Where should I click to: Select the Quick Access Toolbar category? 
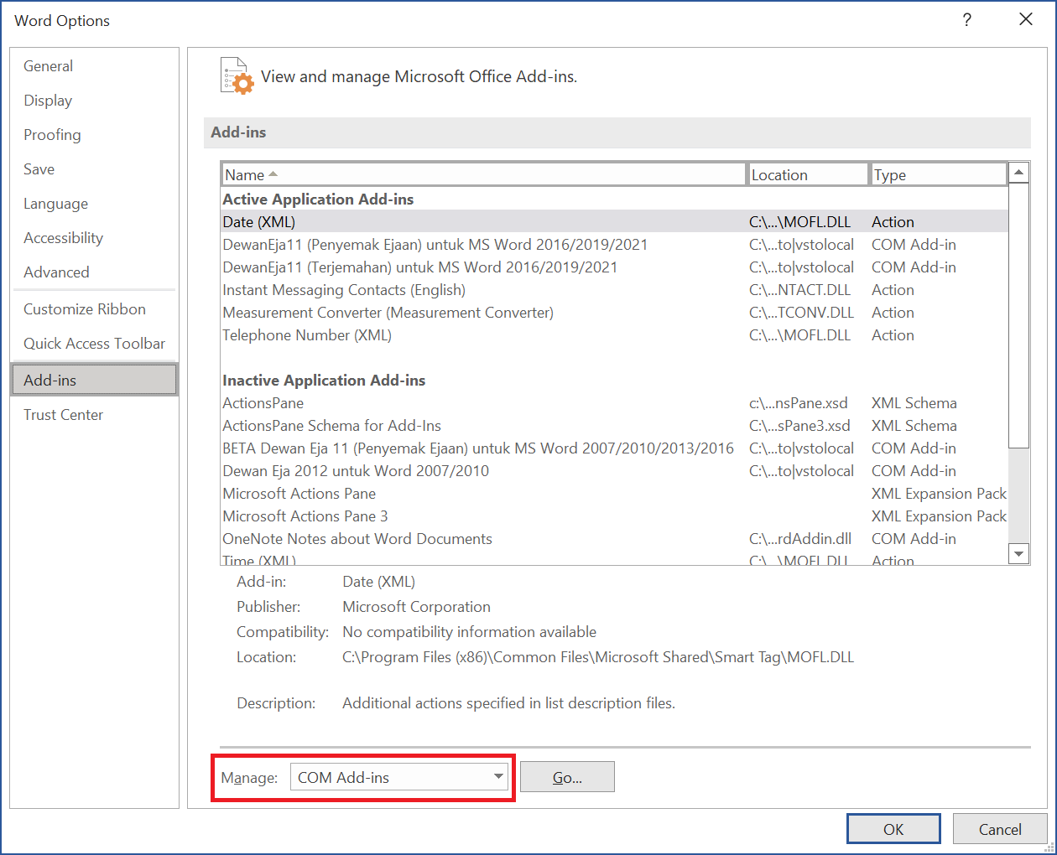(x=94, y=344)
